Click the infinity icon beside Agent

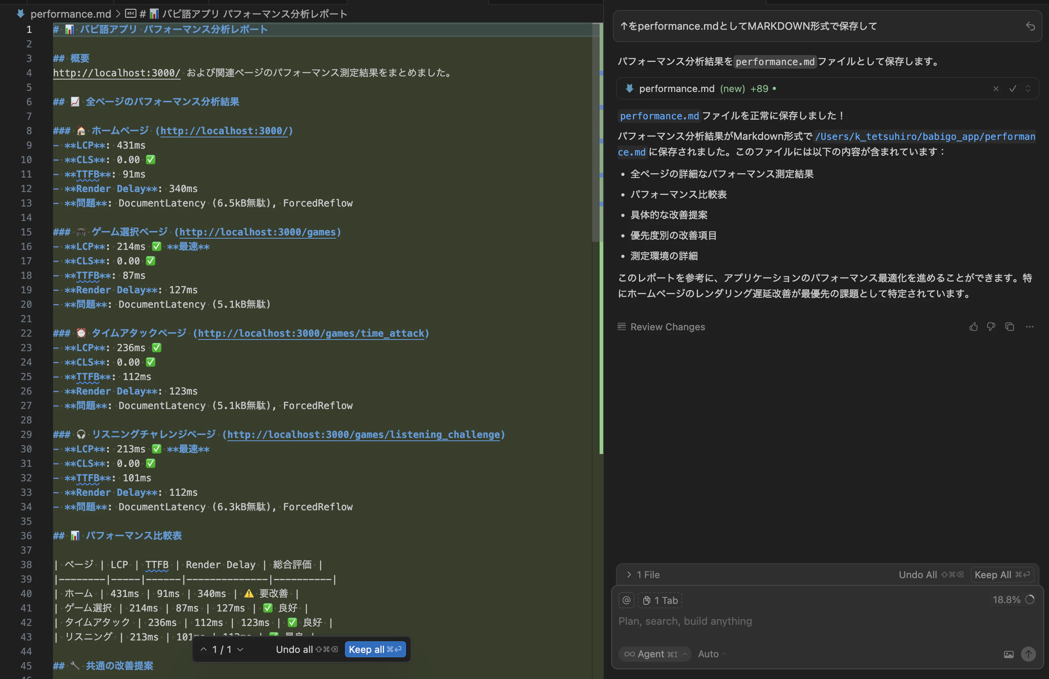(629, 654)
